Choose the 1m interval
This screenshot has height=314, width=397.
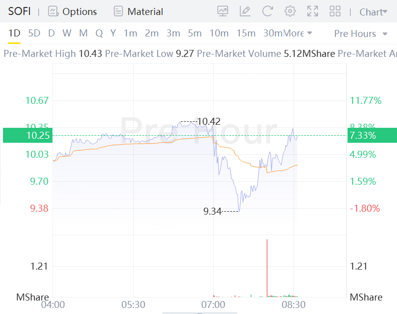(130, 33)
